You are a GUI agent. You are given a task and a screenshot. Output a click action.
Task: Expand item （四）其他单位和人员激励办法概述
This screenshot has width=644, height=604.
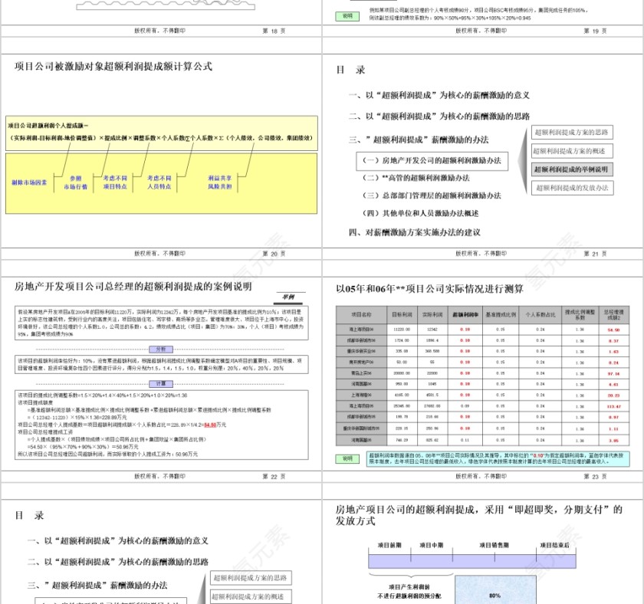pyautogui.click(x=422, y=212)
